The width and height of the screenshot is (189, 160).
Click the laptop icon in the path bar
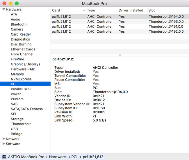pos(4,157)
